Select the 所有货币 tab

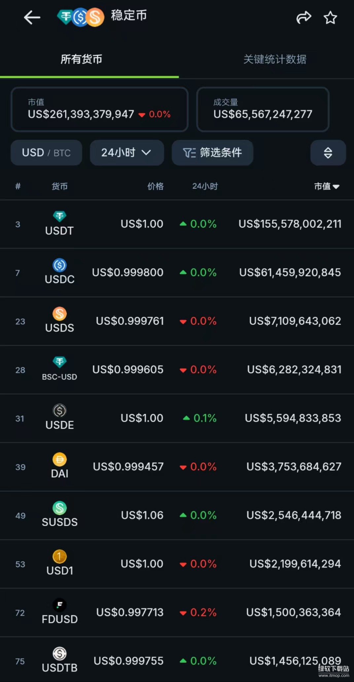pos(81,59)
